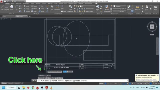Click the ByLayer color swatch
Image resolution: width=160 pixels, height=90 pixels.
pos(114,6)
